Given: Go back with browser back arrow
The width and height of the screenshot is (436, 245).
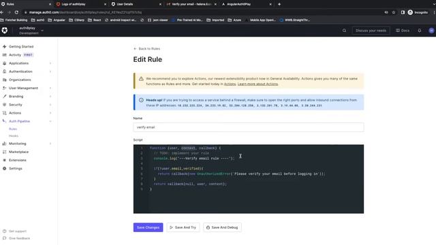Looking at the screenshot, I should (x=2, y=12).
